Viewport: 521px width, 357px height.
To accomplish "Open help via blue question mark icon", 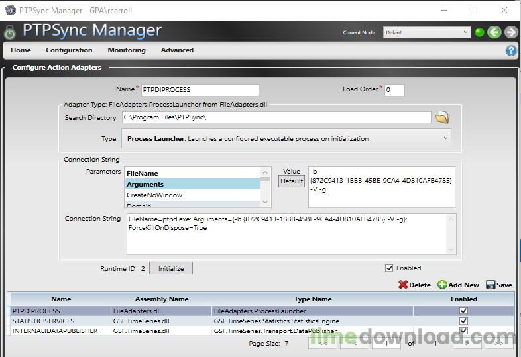I will (511, 50).
